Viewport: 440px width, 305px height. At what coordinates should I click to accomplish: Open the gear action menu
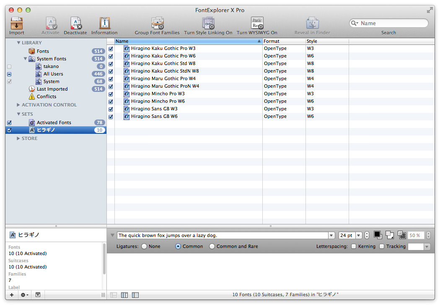[x=24, y=295]
